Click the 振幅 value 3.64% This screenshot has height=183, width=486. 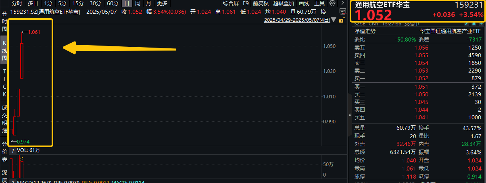(473, 152)
